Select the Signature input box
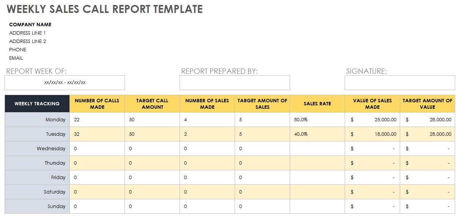This screenshot has width=462, height=216. click(400, 83)
